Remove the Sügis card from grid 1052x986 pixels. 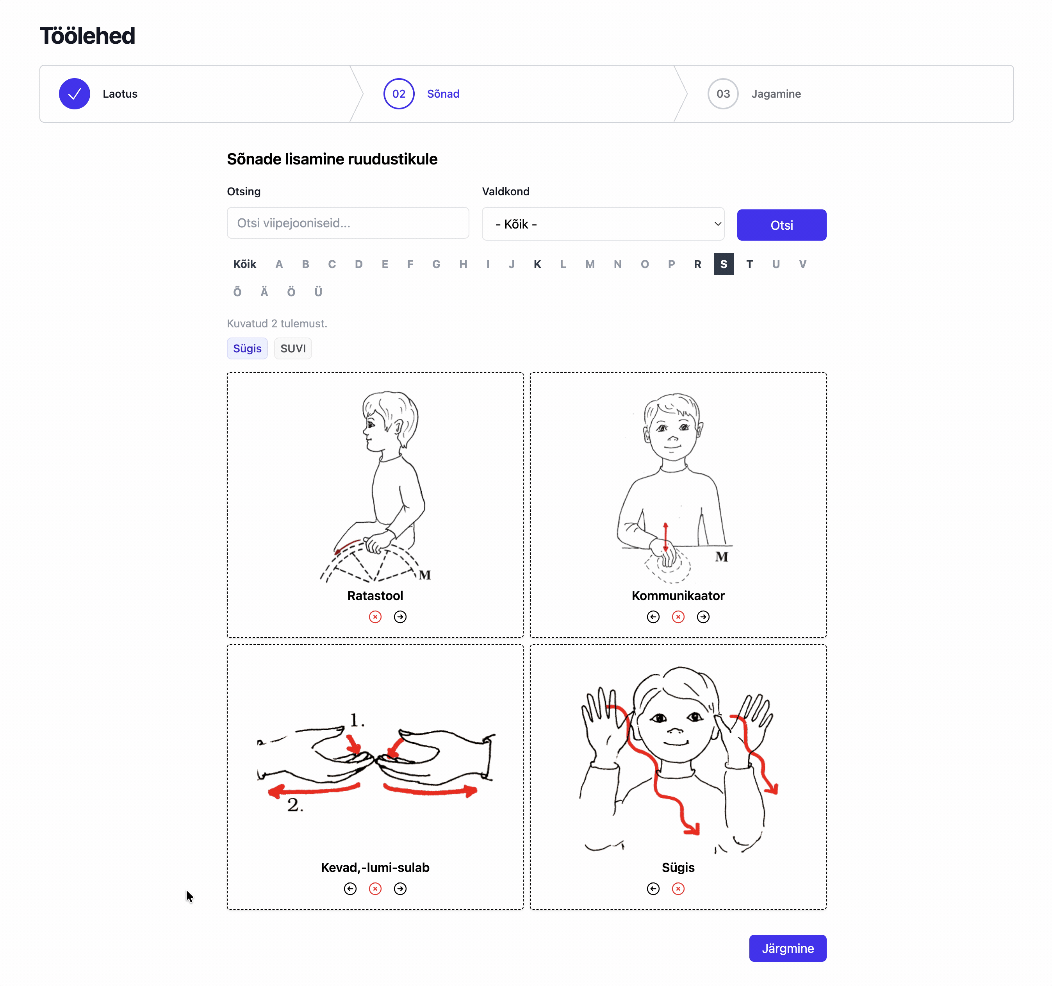coord(678,889)
